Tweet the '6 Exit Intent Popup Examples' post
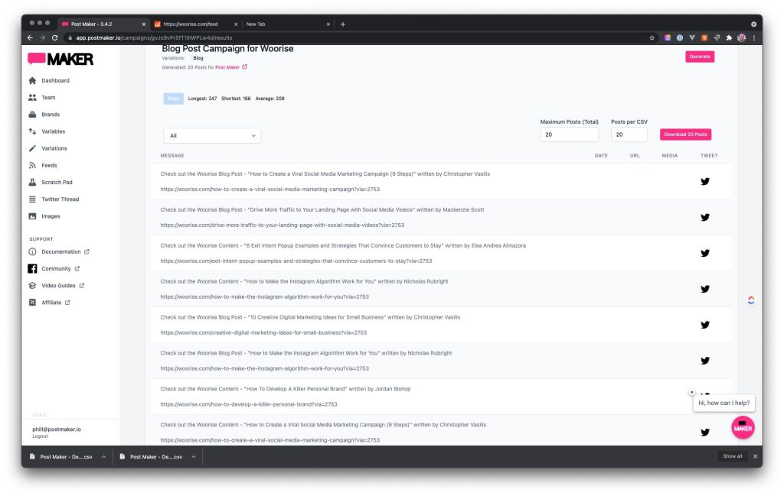The height and width of the screenshot is (496, 784). click(705, 254)
